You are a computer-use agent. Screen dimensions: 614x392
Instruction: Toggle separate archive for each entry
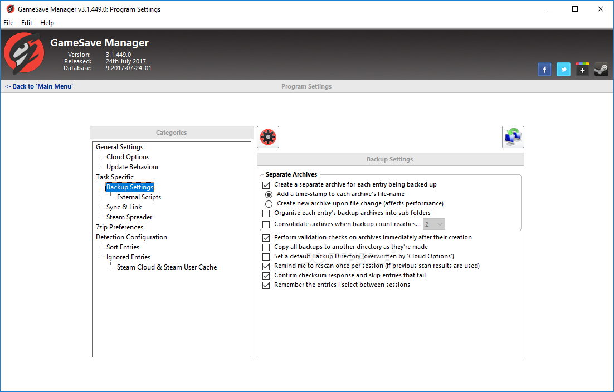coord(266,185)
